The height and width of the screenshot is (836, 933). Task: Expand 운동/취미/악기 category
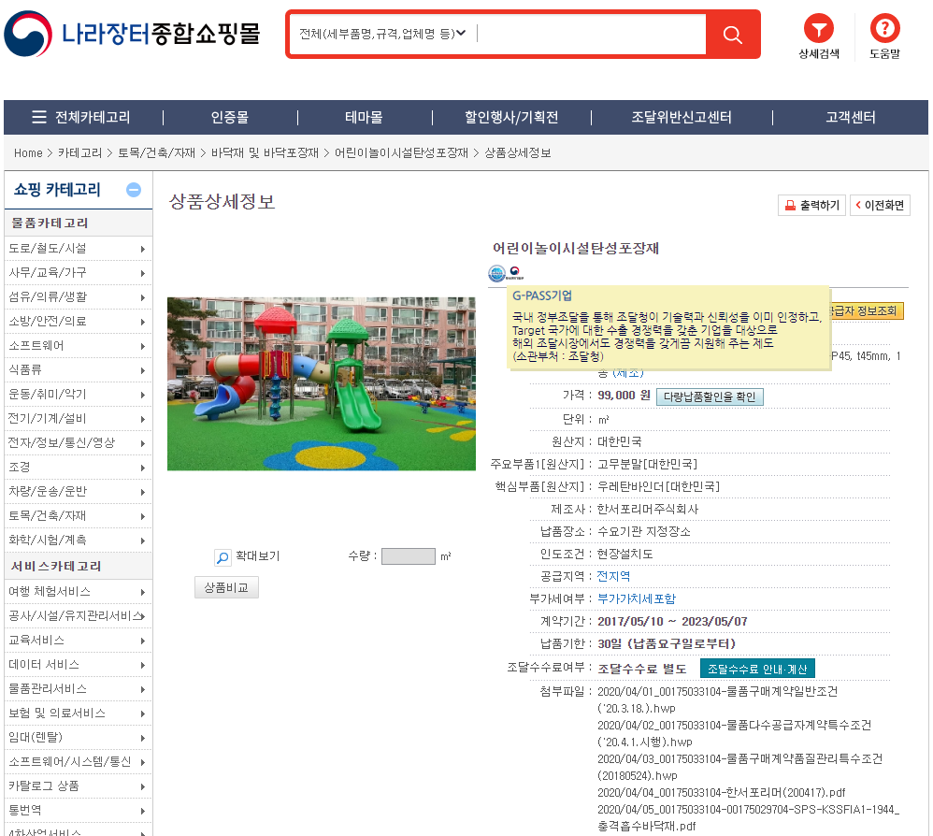78,395
